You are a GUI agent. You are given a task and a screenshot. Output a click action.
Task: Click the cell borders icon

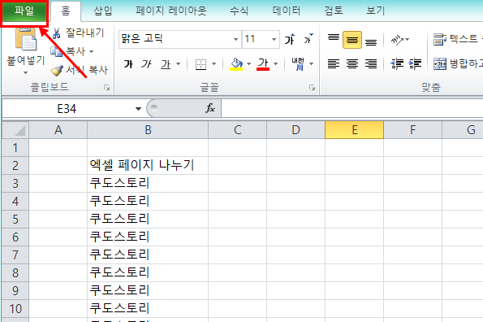coord(201,64)
